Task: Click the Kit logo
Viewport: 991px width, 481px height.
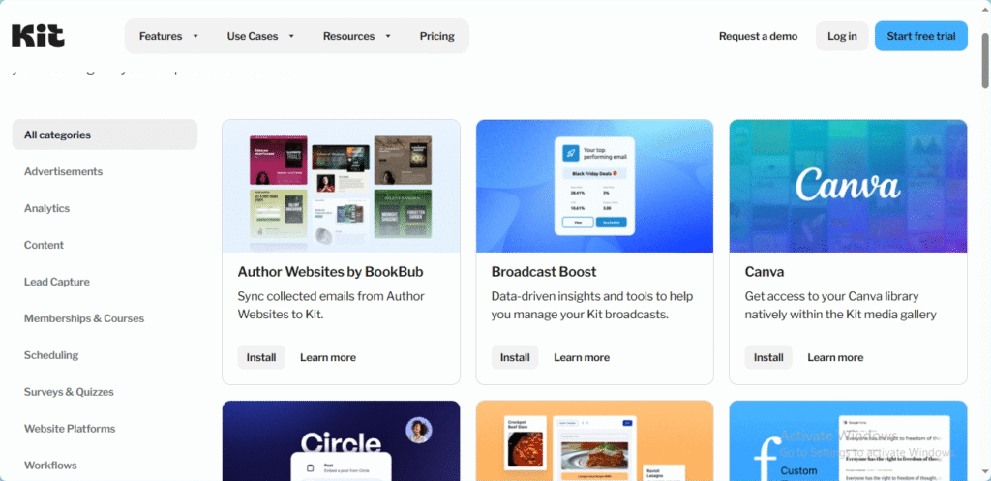Action: (x=38, y=36)
